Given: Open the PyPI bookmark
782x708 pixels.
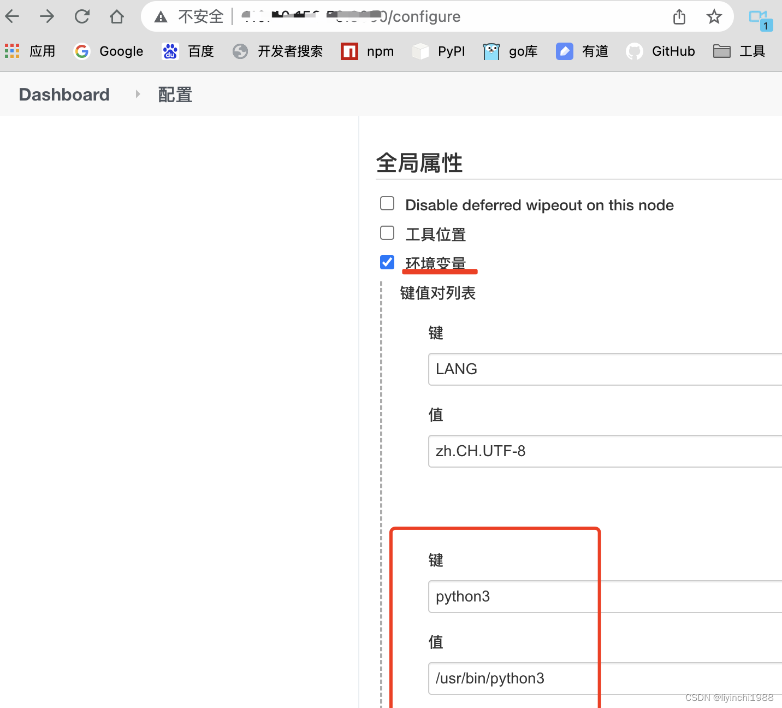Looking at the screenshot, I should click(439, 51).
